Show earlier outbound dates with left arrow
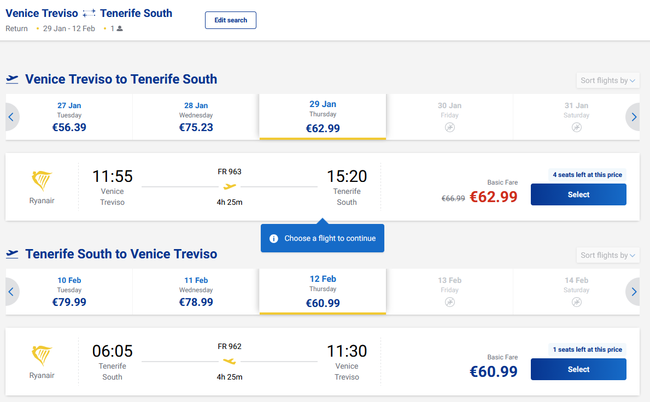The image size is (650, 402). point(11,117)
